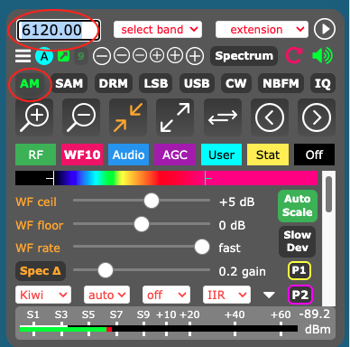Click the circled left chevron page icon
350x347 pixels.
(x=270, y=117)
